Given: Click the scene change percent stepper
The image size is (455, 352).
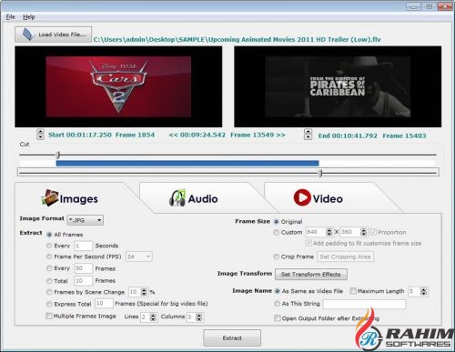Looking at the screenshot, I should coord(144,292).
